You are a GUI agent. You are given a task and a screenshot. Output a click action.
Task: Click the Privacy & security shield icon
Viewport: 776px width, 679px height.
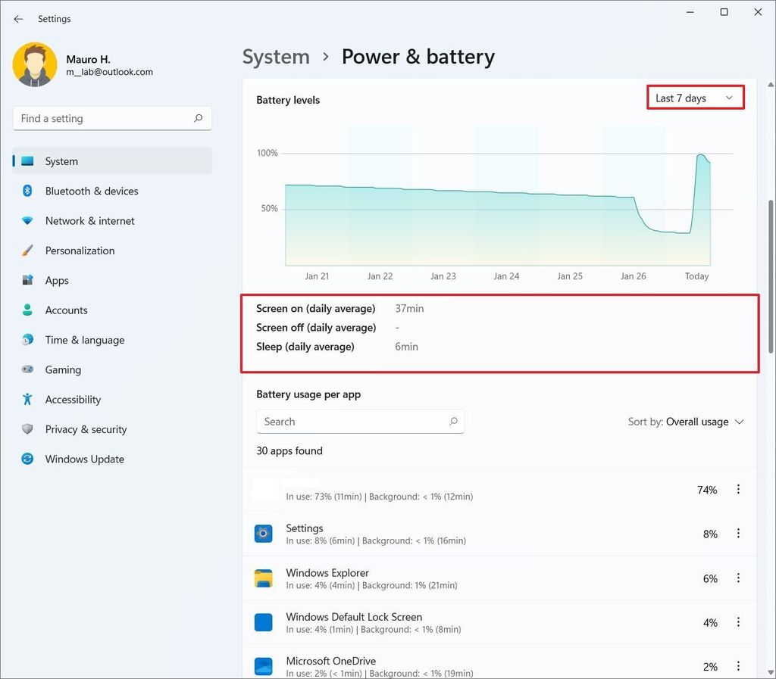pos(25,429)
